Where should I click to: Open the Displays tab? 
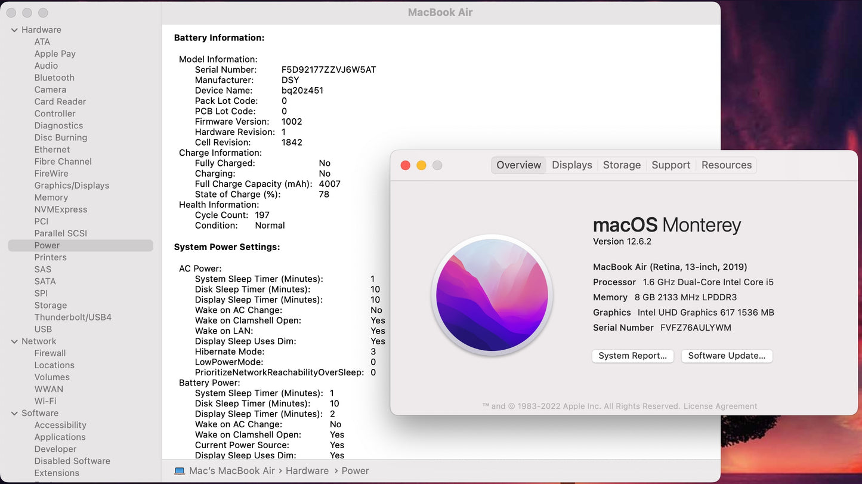click(x=571, y=165)
